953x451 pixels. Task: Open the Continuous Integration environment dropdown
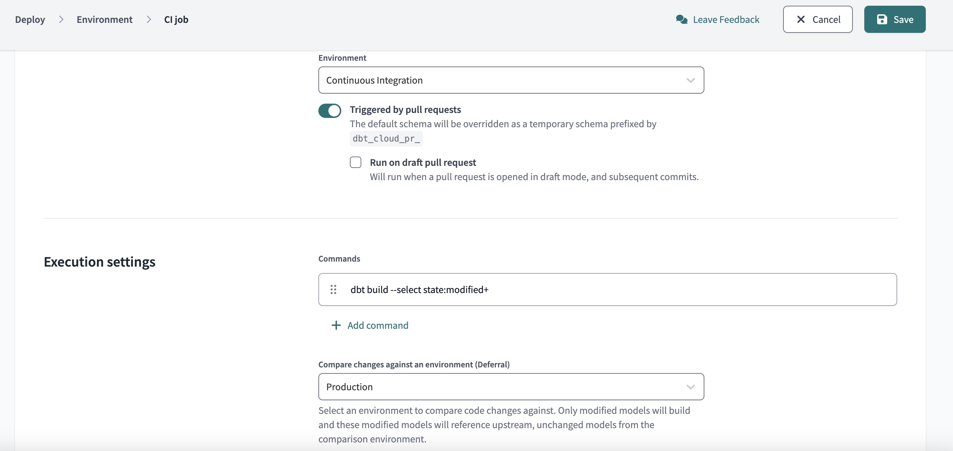[510, 80]
